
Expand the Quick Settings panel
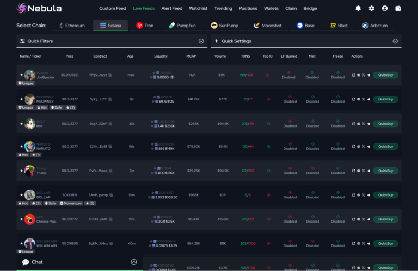click(395, 41)
